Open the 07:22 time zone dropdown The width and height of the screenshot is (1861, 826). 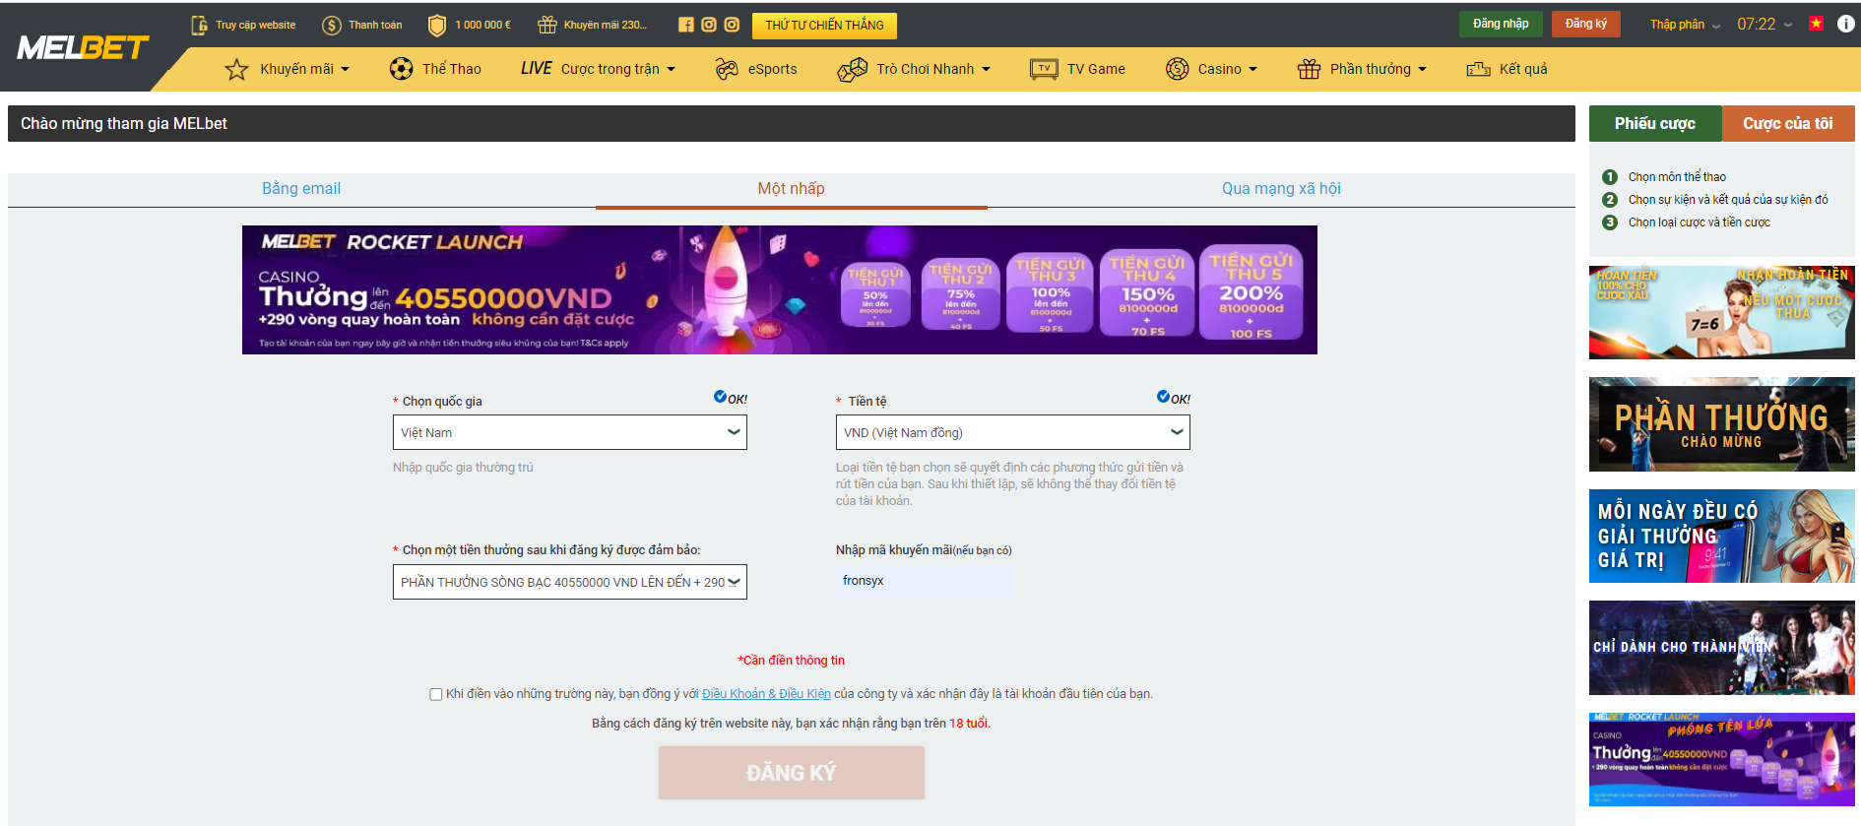point(1765,25)
